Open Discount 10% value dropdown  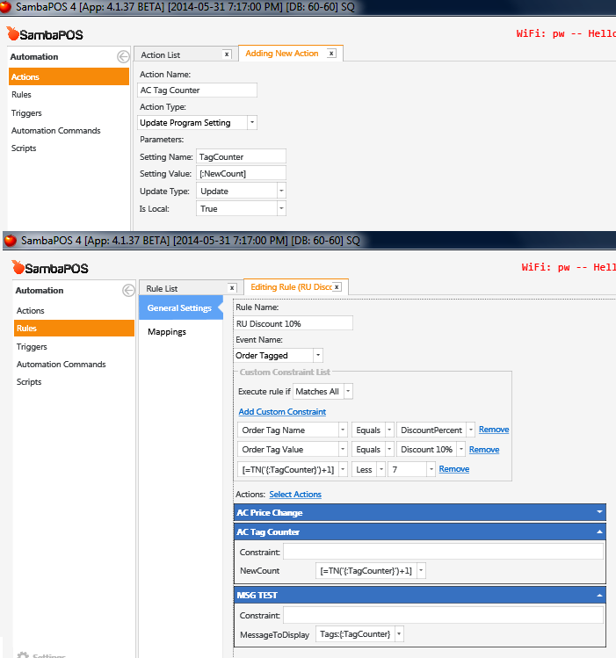[460, 450]
